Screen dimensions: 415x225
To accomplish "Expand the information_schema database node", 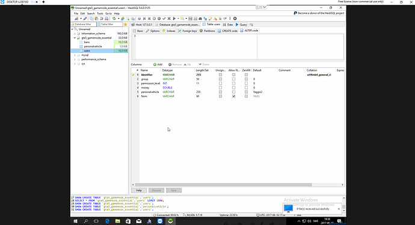I will [75, 34].
